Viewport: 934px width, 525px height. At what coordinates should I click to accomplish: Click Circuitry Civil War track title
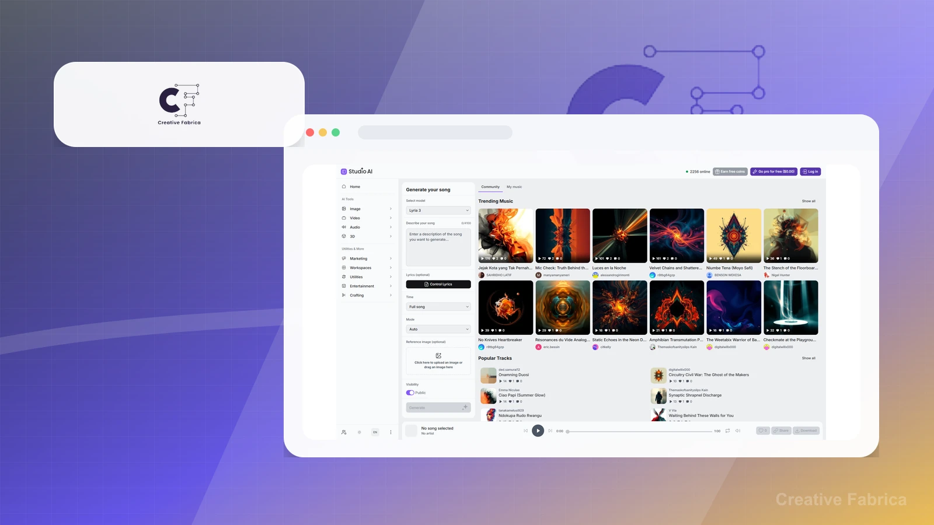[x=709, y=374]
